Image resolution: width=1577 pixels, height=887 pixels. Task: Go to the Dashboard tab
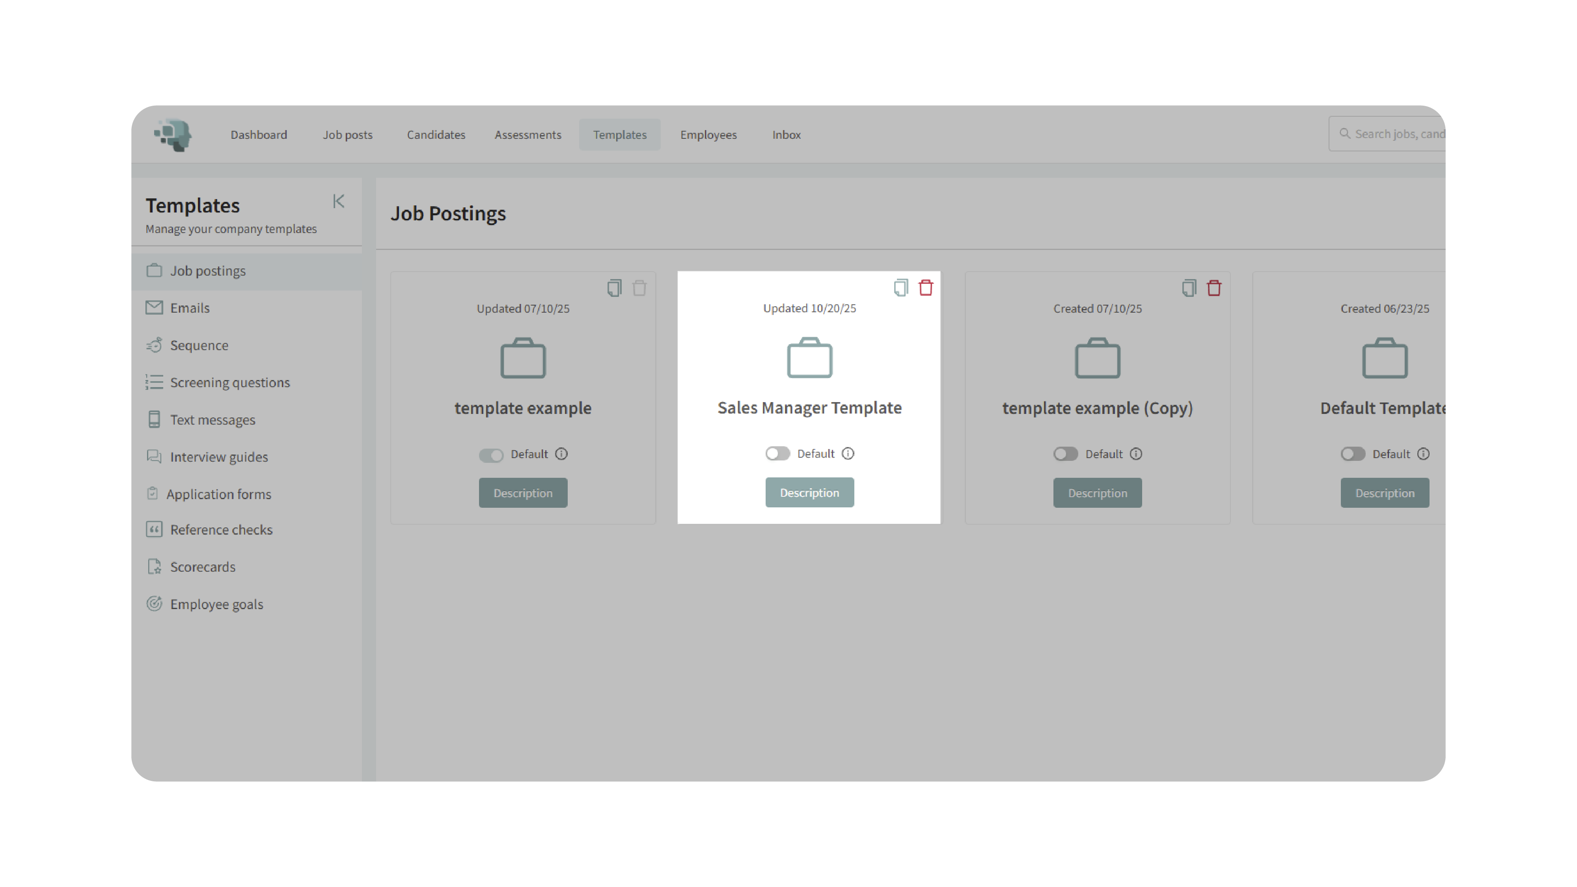coord(258,135)
